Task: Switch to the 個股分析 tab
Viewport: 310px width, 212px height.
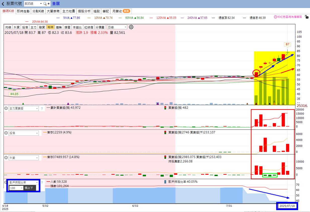Action: [x=84, y=11]
